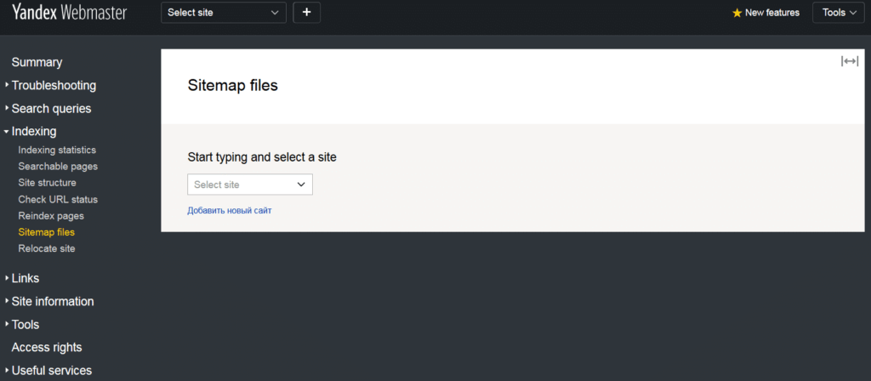
Task: Select Relocate site in sidebar
Action: point(47,249)
